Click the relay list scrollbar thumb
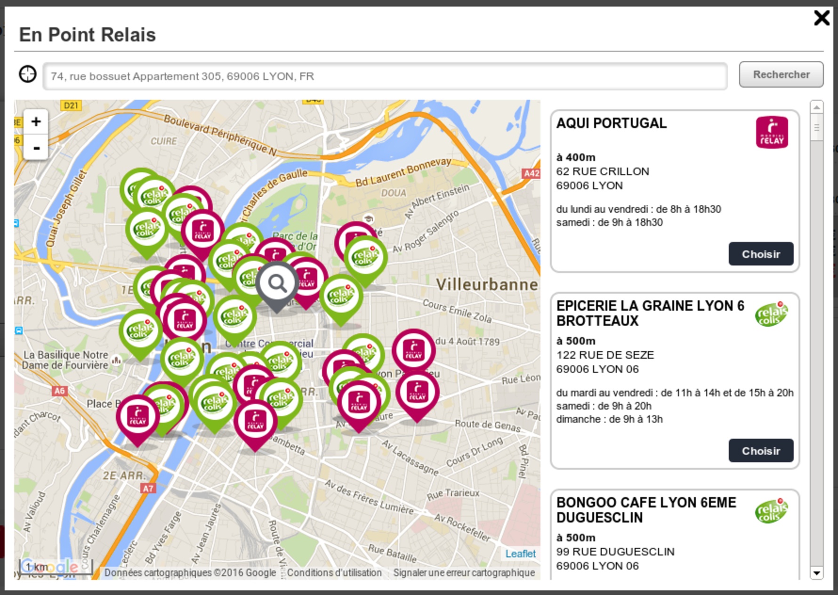The height and width of the screenshot is (595, 838). point(816,128)
